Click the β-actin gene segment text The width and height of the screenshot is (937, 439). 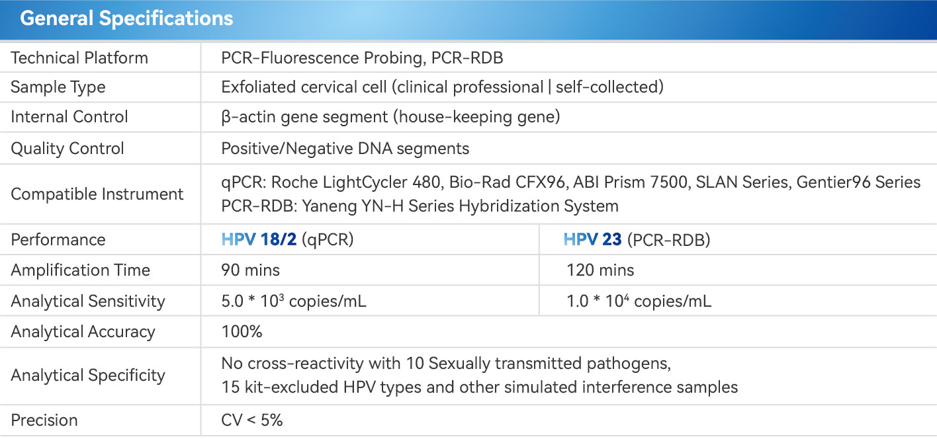[x=390, y=117]
